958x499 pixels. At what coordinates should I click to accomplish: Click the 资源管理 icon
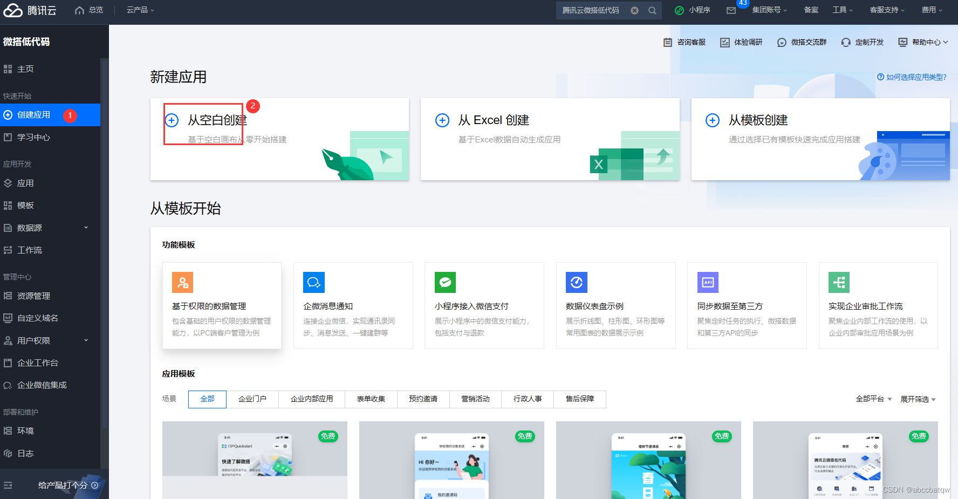(8, 296)
